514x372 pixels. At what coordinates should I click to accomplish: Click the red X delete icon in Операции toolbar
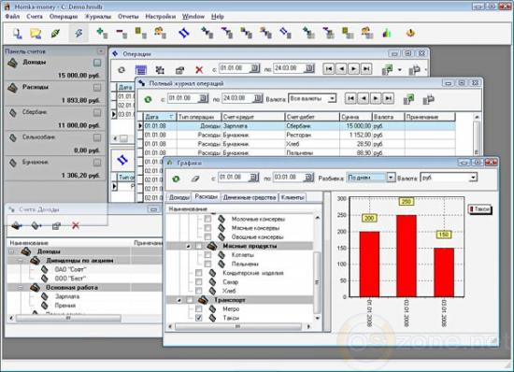[199, 69]
